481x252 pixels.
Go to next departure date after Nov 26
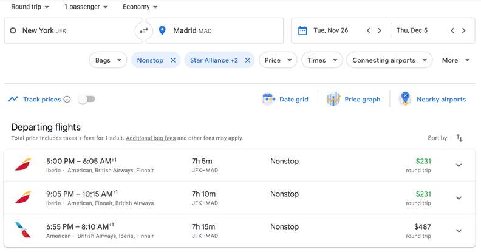click(x=380, y=30)
